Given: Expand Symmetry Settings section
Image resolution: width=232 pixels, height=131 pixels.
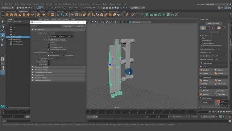Looking at the screenshot, I should click(x=58, y=78).
